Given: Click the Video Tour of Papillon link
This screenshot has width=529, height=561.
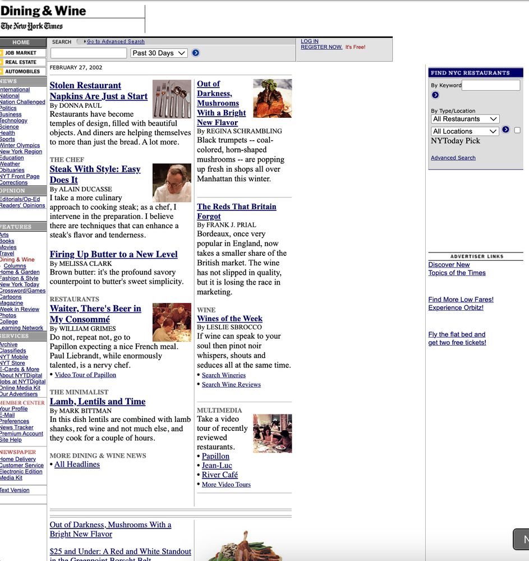Looking at the screenshot, I should click(x=85, y=375).
